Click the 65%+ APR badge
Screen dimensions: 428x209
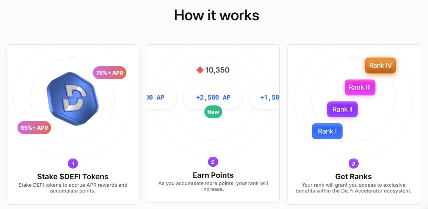point(34,128)
